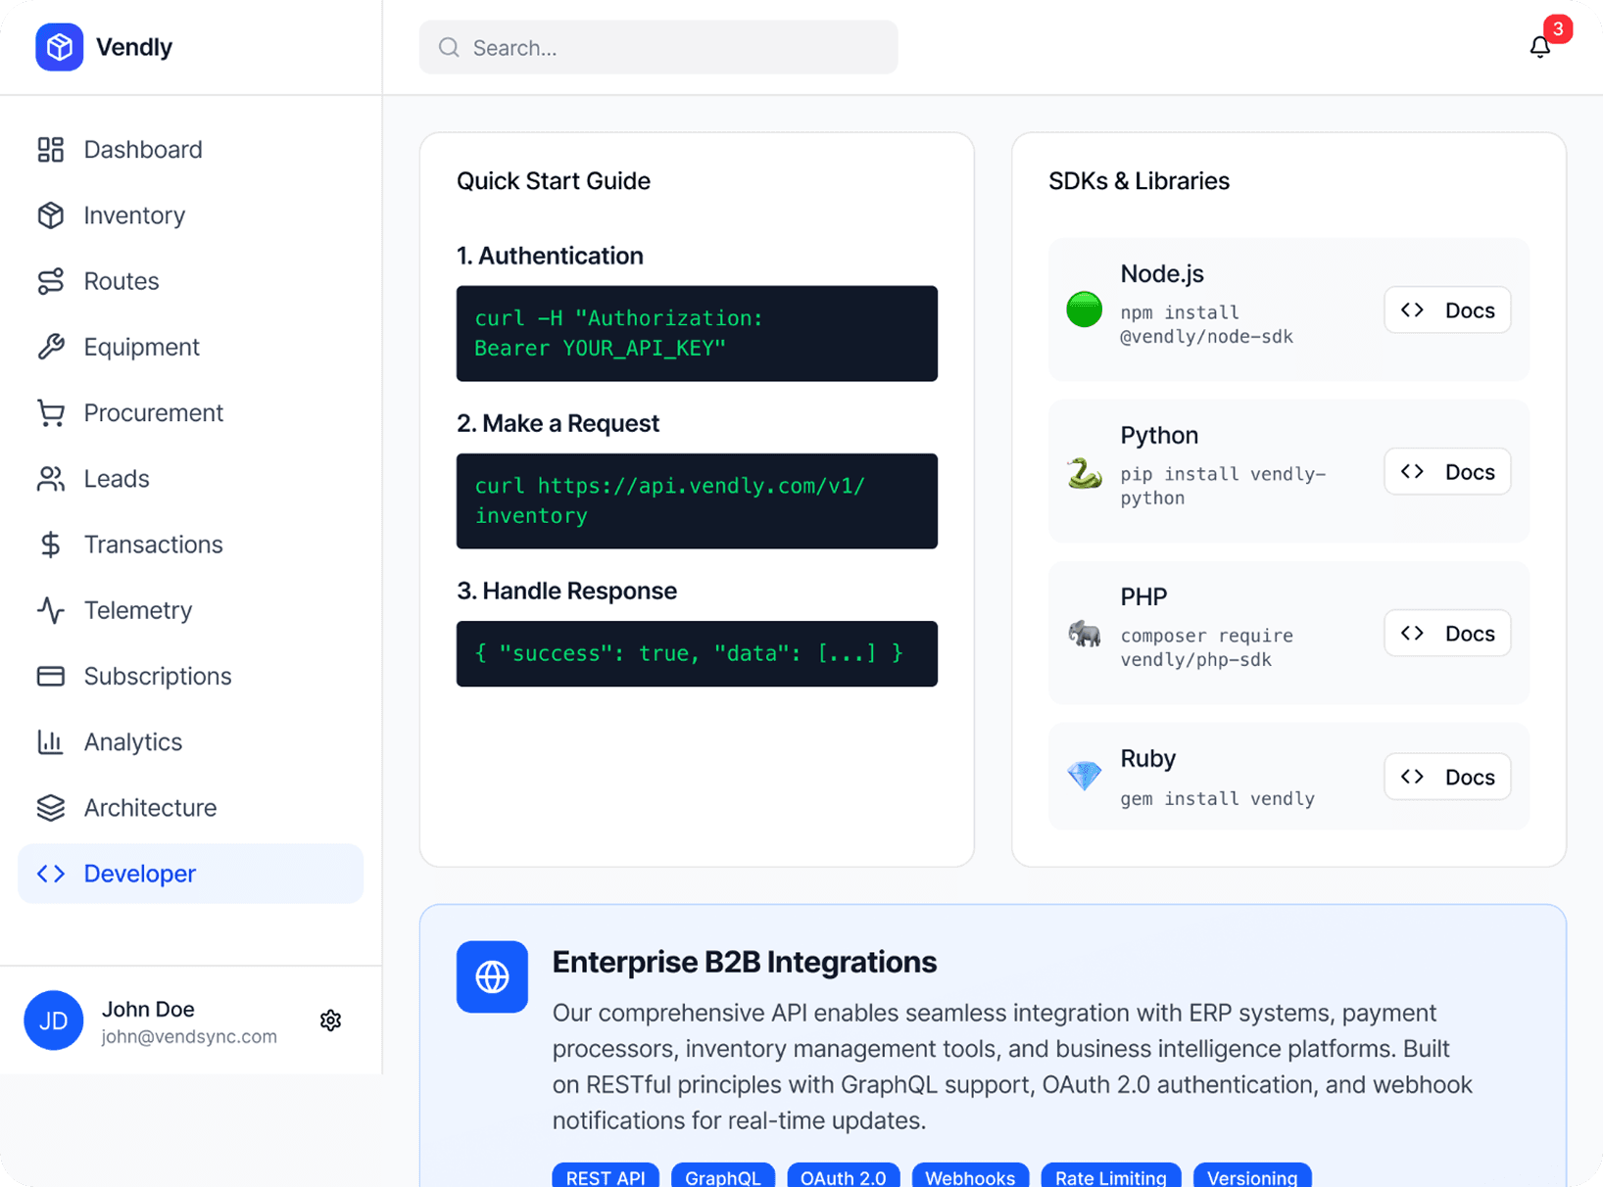1603x1187 pixels.
Task: Select the Equipment wrench icon
Action: [51, 347]
